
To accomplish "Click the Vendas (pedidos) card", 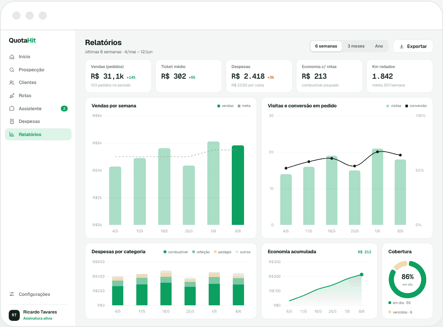I will pyautogui.click(x=118, y=76).
